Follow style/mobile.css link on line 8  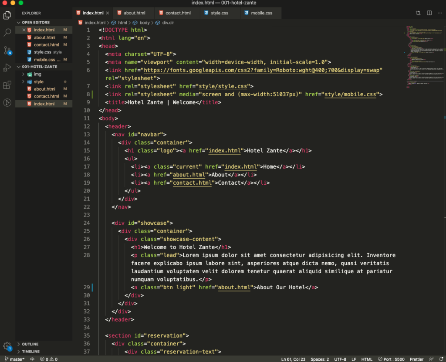tap(350, 95)
